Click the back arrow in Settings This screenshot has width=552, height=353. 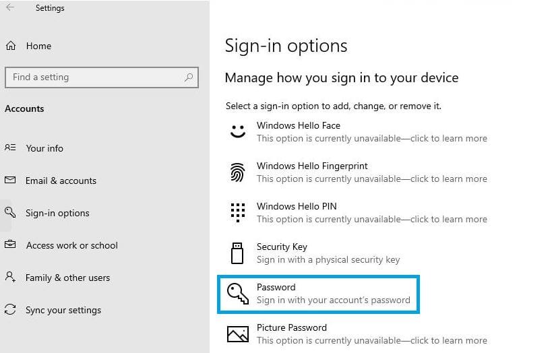[10, 8]
